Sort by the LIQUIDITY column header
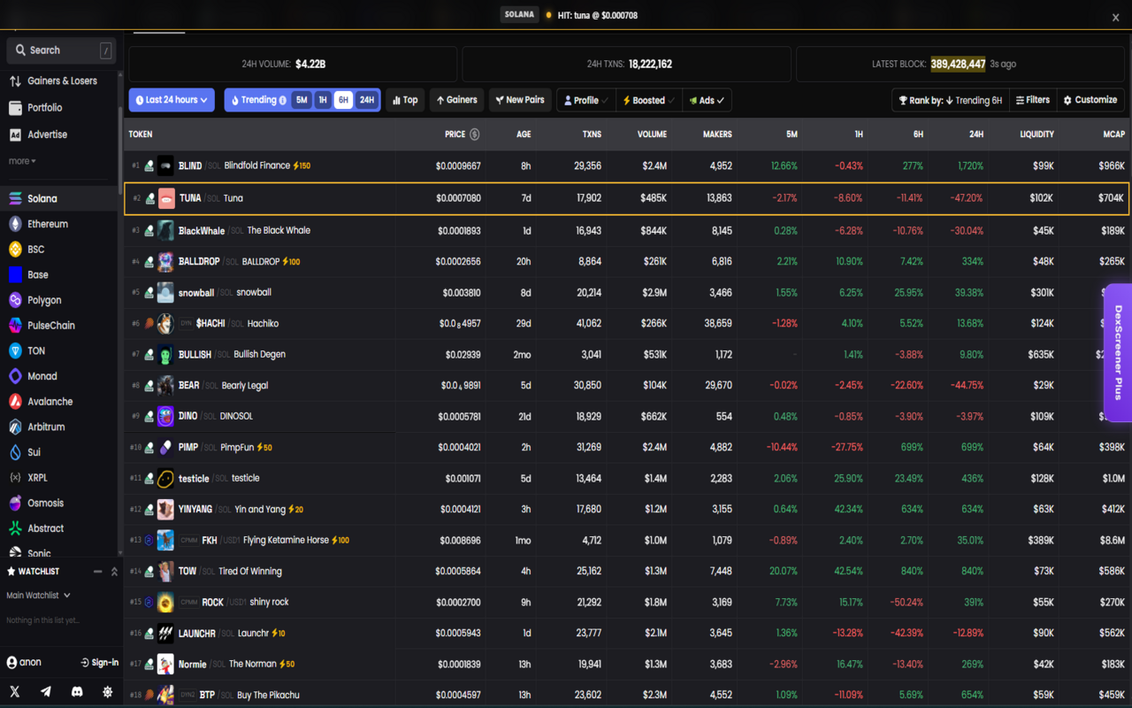Image resolution: width=1132 pixels, height=708 pixels. point(1036,135)
